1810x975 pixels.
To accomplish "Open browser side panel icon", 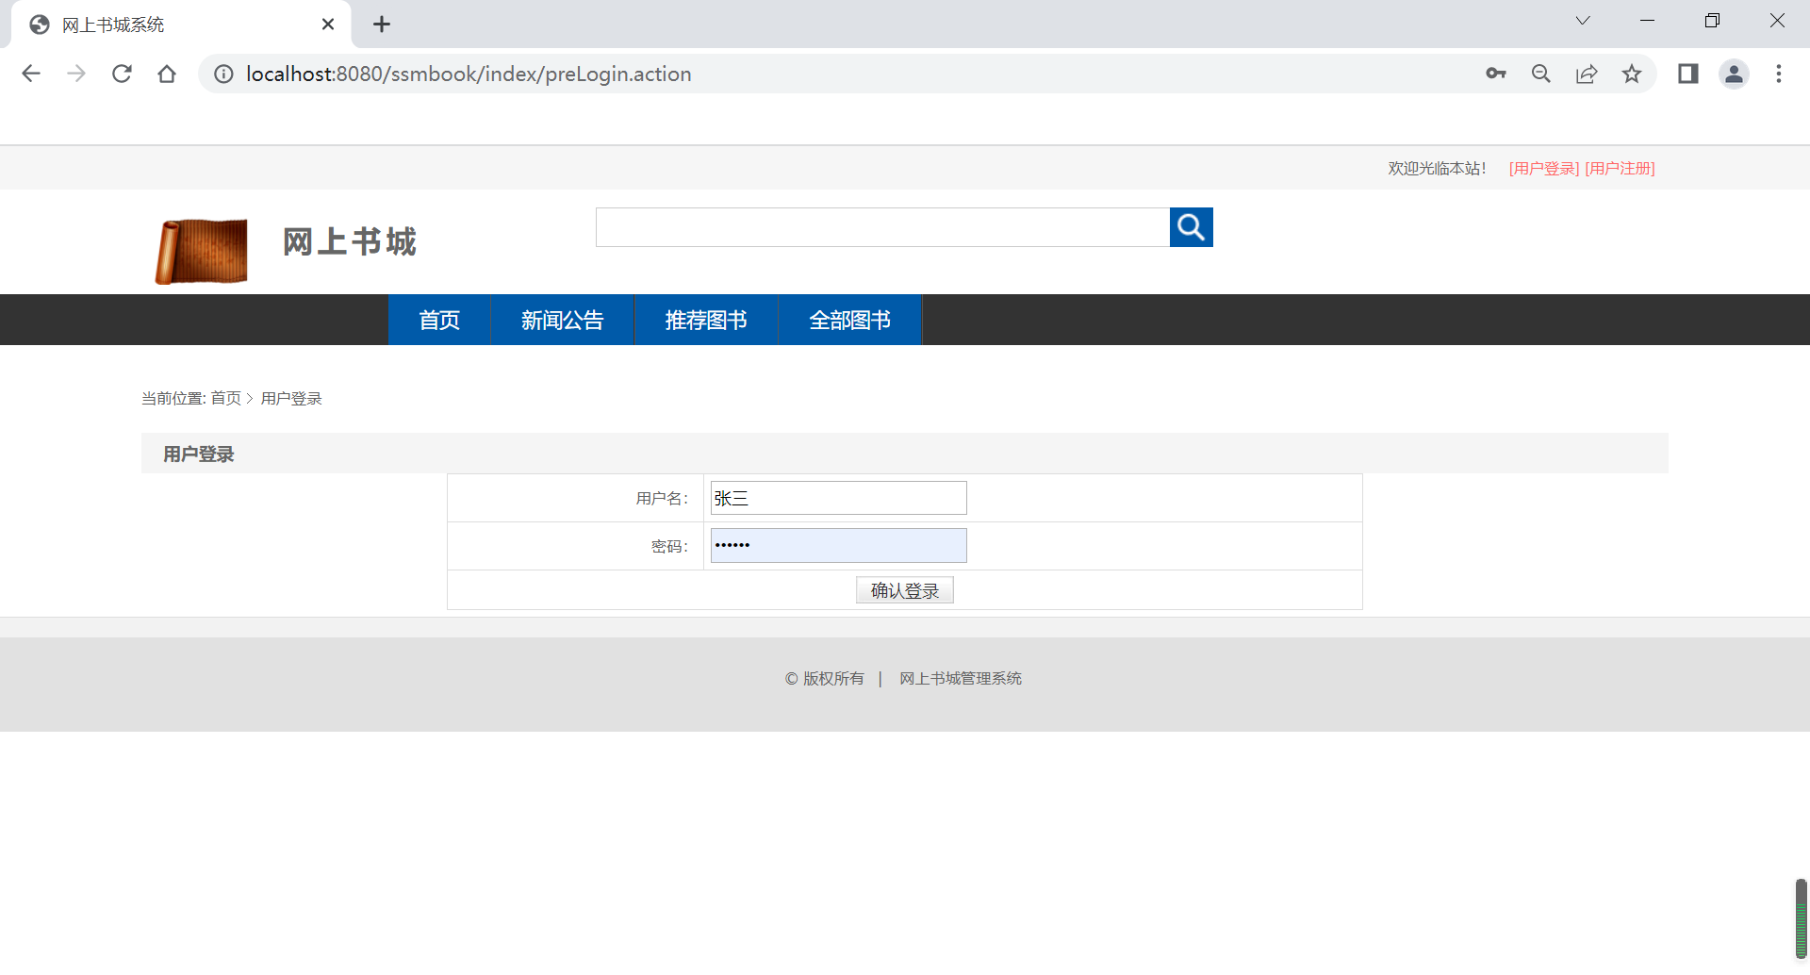I will [x=1688, y=74].
